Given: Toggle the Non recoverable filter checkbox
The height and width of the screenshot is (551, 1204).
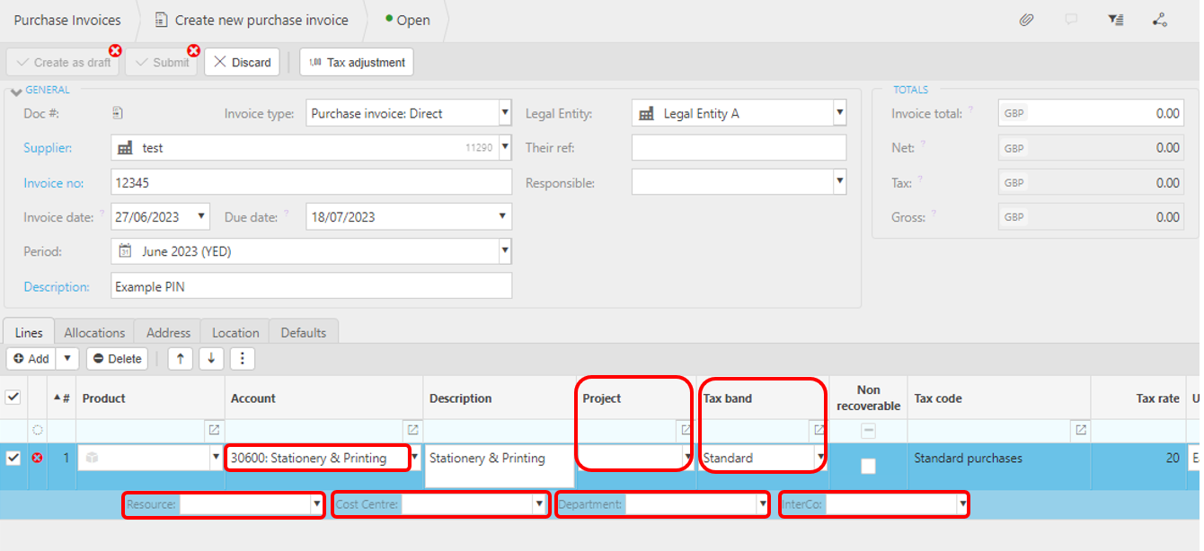Looking at the screenshot, I should click(x=868, y=431).
